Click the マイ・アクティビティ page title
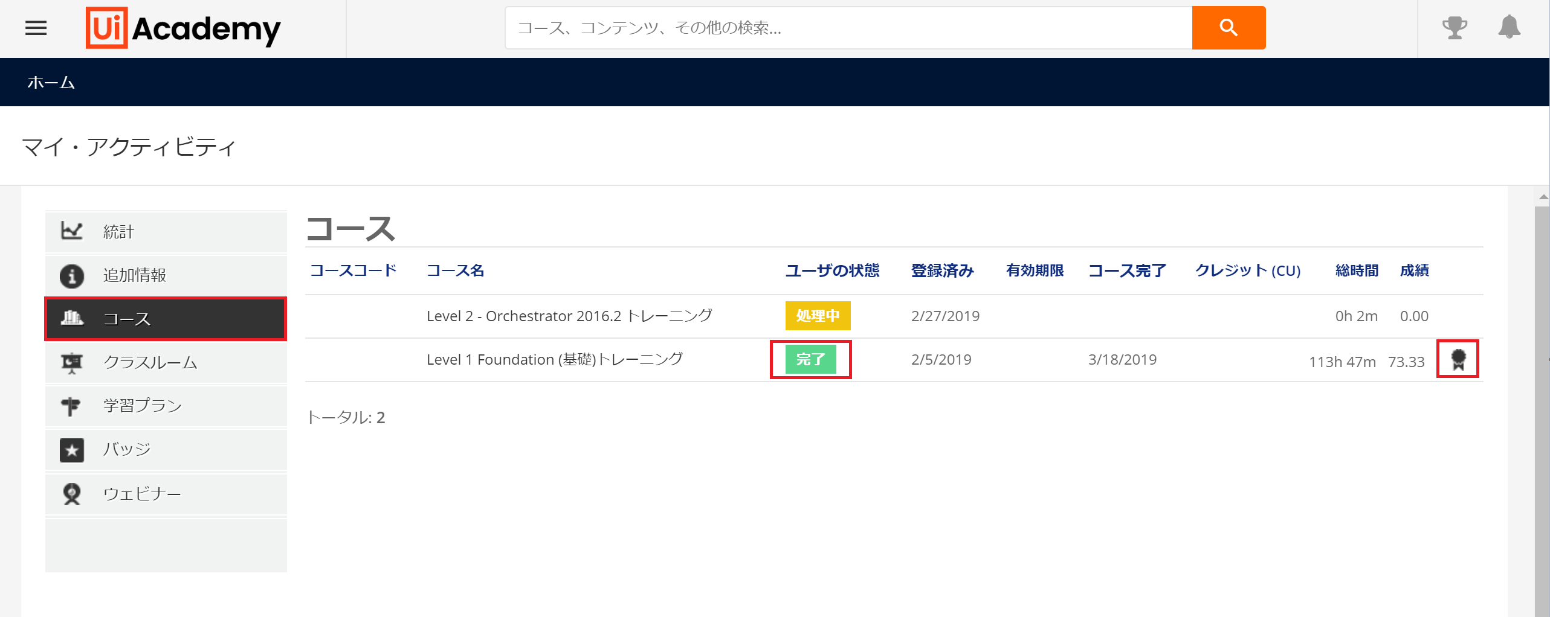Screen dimensions: 1550x617 (x=129, y=147)
